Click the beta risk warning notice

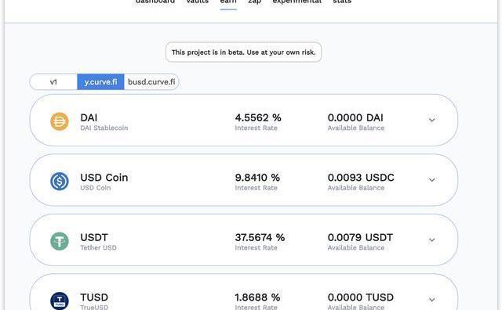click(244, 52)
